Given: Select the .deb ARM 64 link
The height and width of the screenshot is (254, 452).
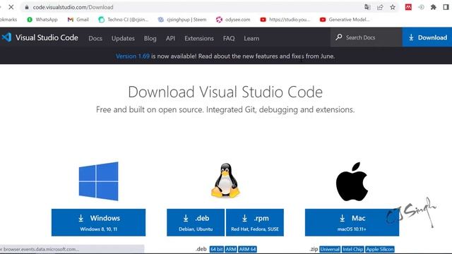Looking at the screenshot, I should [x=247, y=249].
